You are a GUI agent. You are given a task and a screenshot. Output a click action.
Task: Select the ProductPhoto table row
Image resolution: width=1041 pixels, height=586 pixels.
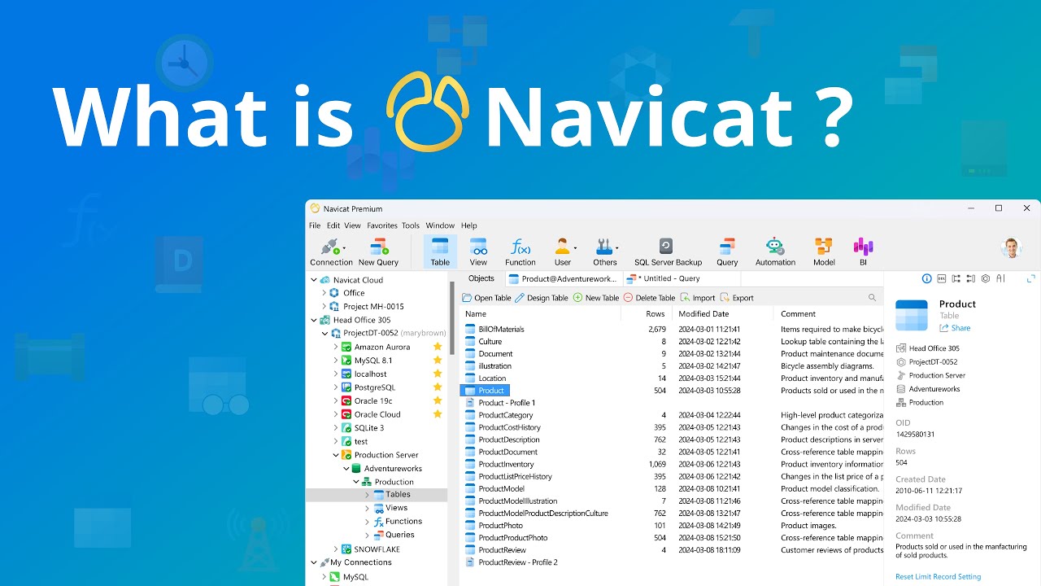coord(672,526)
